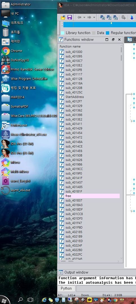Image resolution: width=136 pixels, height=304 pixels.
Task: Open the taskbar search magnifier
Action: point(20,300)
